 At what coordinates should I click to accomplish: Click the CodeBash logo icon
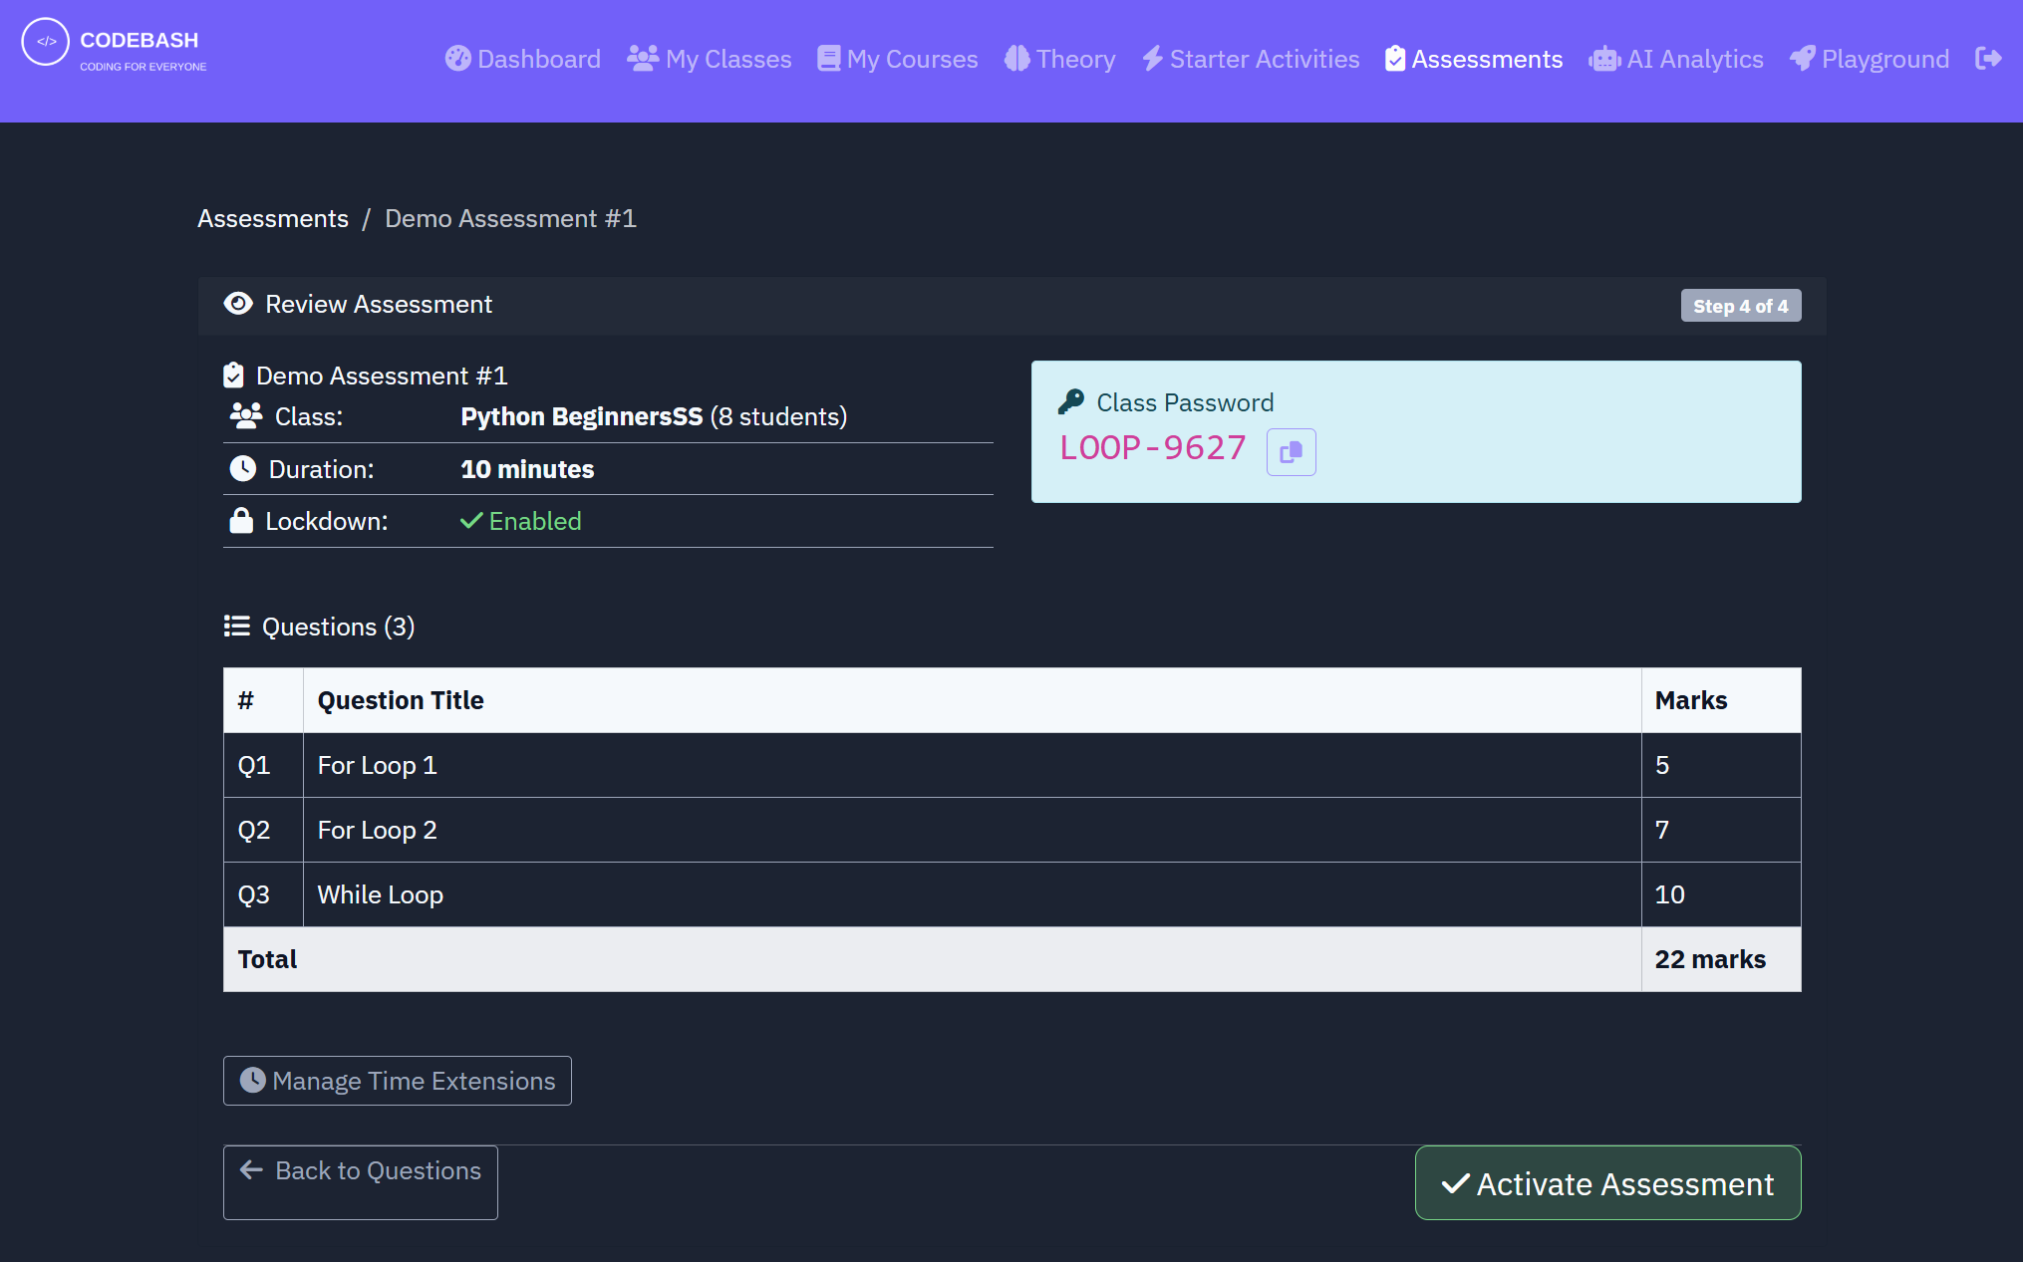(46, 42)
